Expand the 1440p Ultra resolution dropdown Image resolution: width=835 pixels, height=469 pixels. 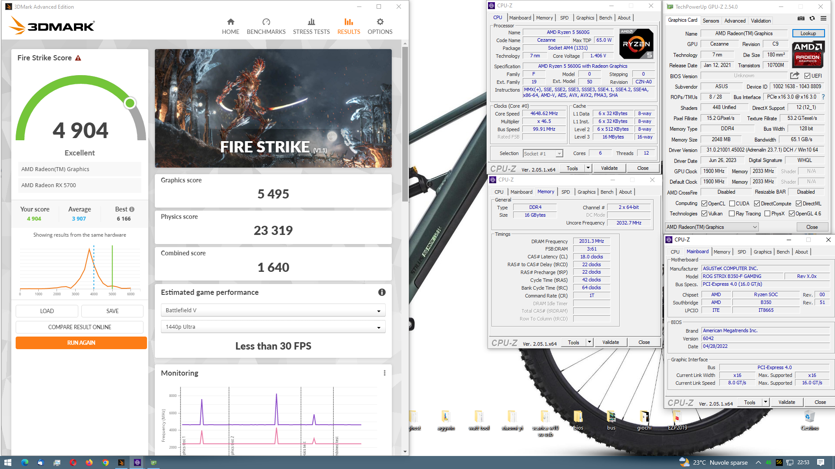(273, 327)
